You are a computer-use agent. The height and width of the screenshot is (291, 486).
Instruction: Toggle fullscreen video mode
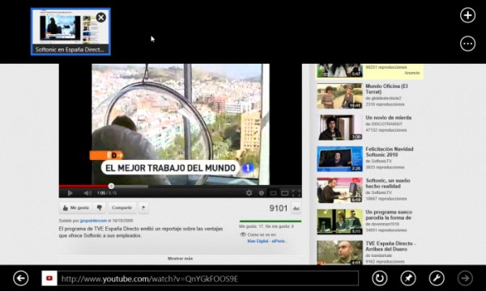tap(296, 193)
